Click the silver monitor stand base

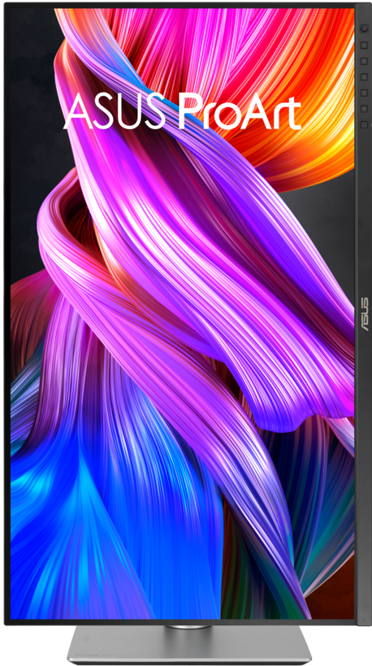coord(189,645)
